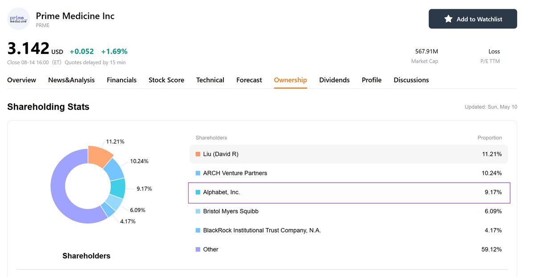Click the orange Liu (David R) legend swatch
Screen dimensions: 535x277
[198, 154]
